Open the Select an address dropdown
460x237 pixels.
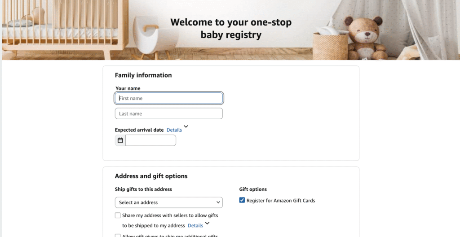168,203
